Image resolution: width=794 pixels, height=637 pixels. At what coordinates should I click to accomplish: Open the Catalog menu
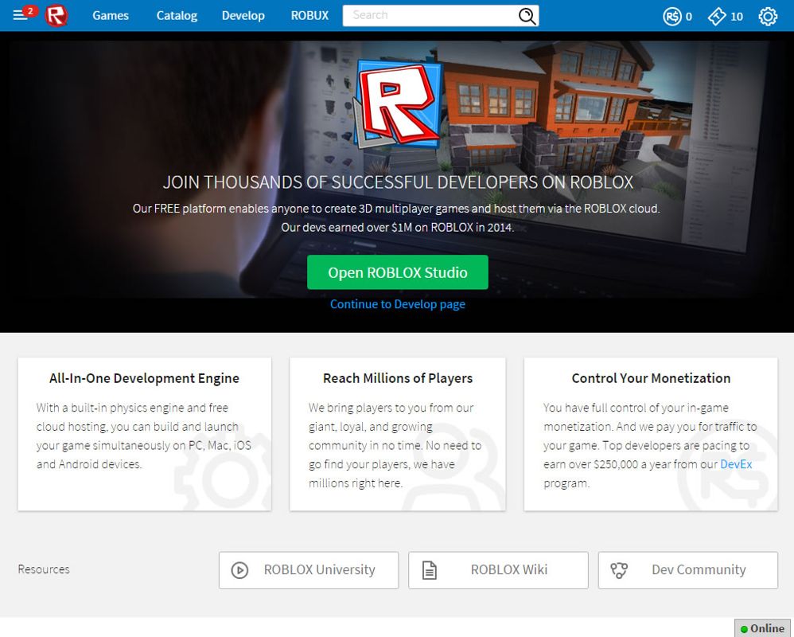pos(177,15)
